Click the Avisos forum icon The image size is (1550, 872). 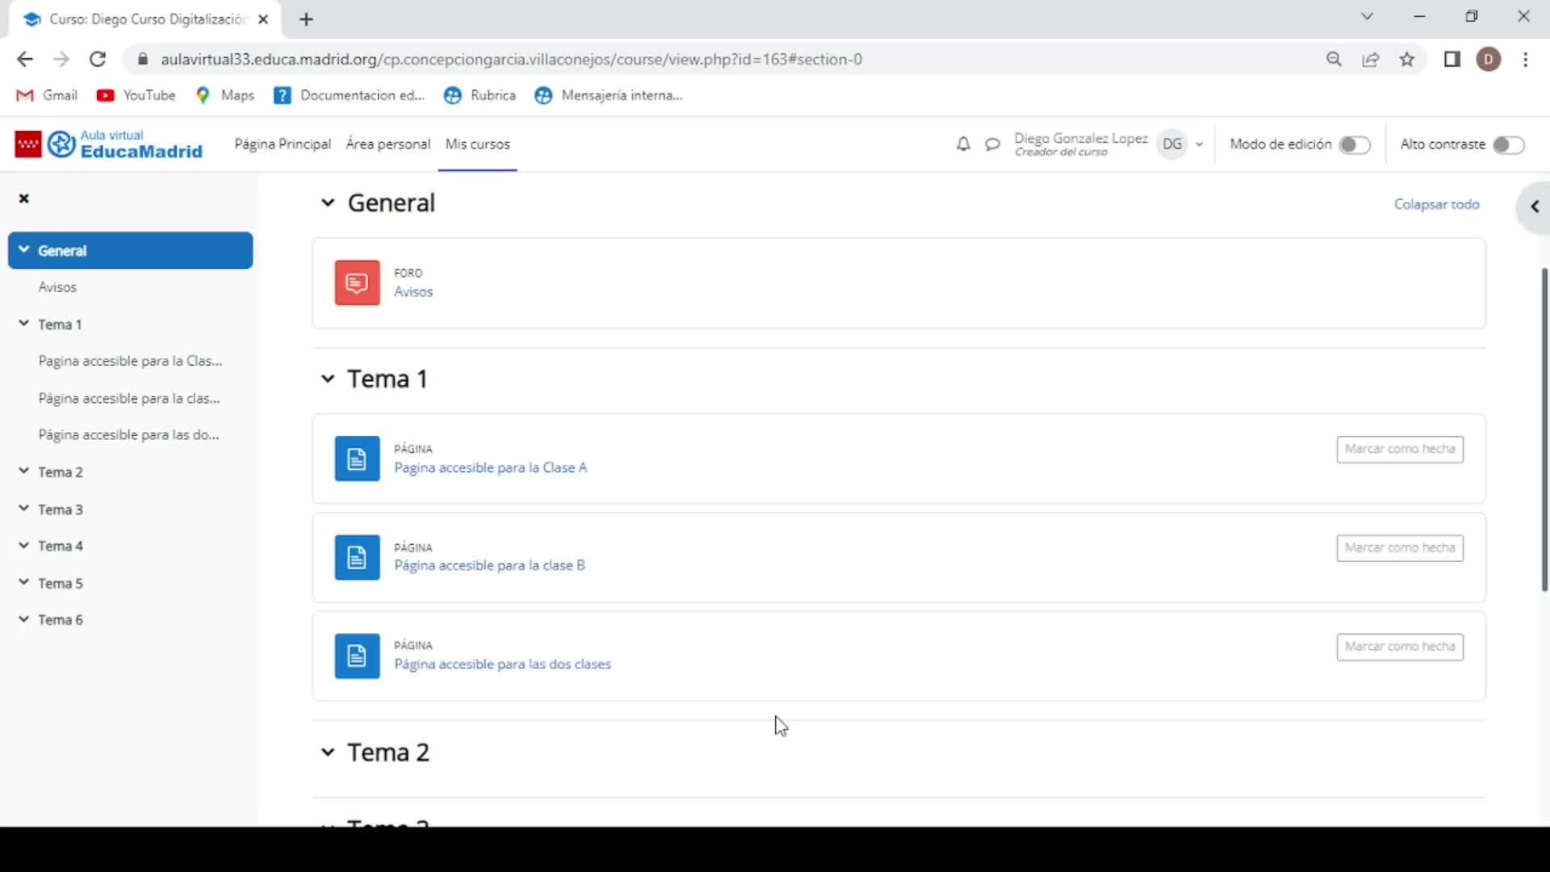tap(357, 283)
